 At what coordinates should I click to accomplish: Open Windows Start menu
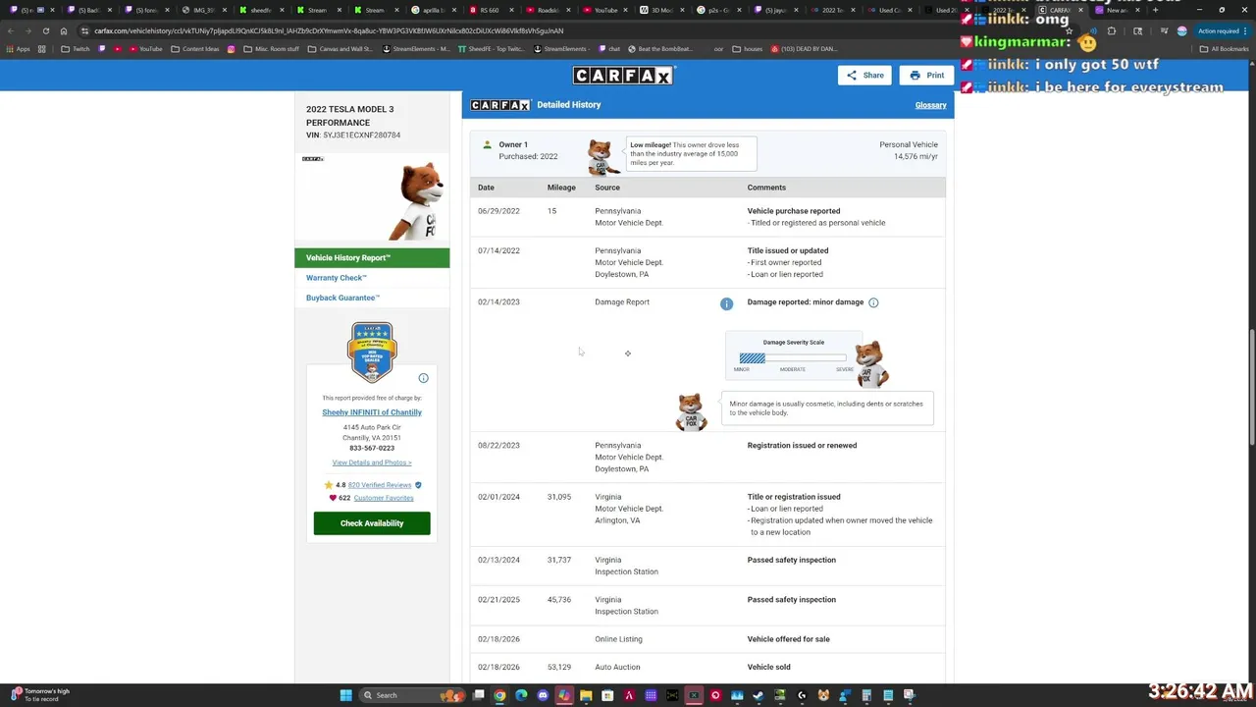point(345,695)
